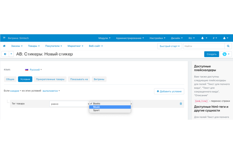233x154 pixels.
Task: Click the [end_line] placeholder code
Action: click(201, 101)
